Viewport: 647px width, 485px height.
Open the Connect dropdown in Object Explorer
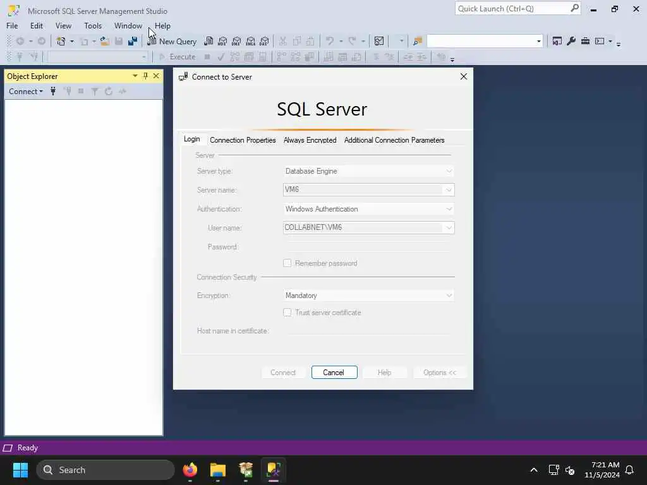pyautogui.click(x=26, y=91)
